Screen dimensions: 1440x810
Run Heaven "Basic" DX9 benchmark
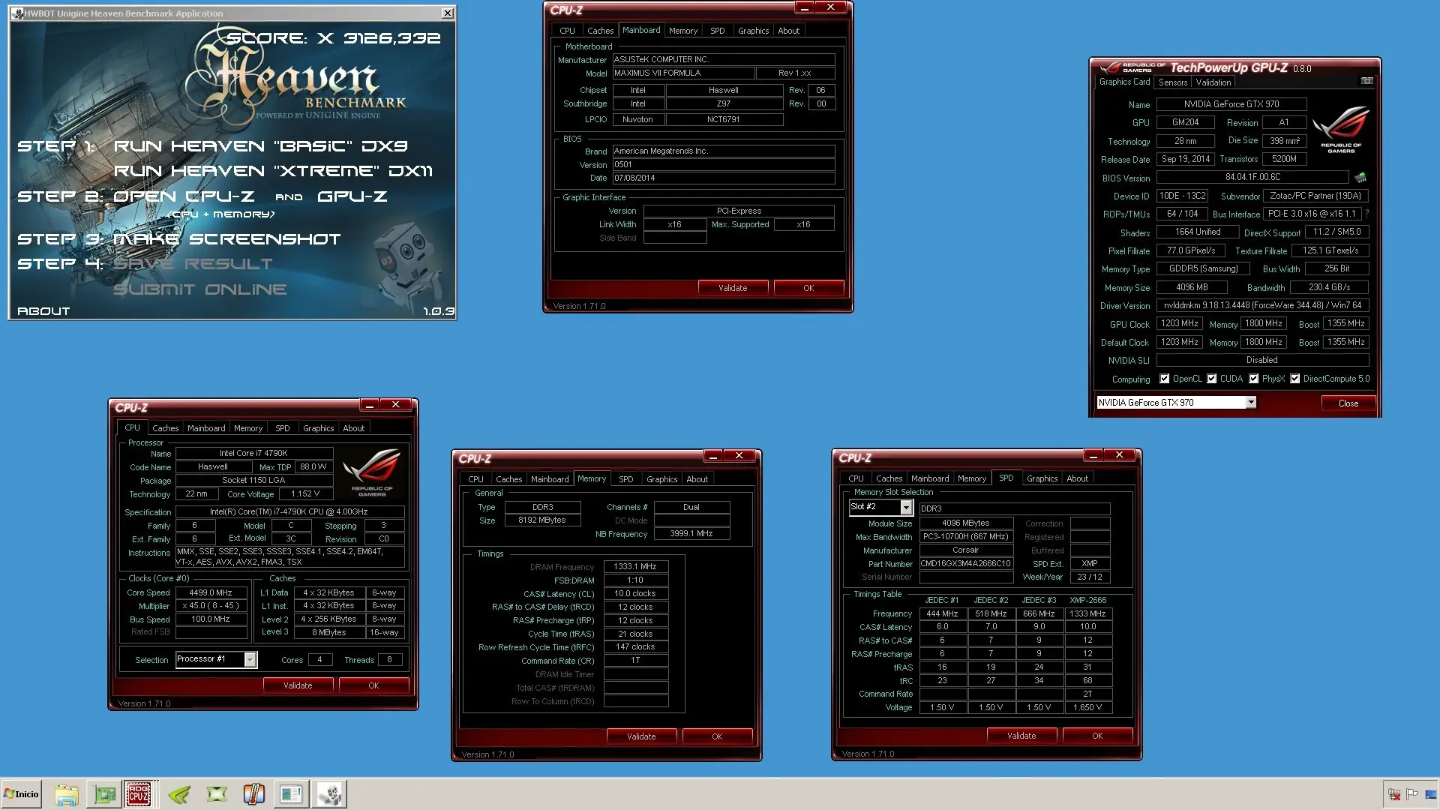click(x=260, y=146)
